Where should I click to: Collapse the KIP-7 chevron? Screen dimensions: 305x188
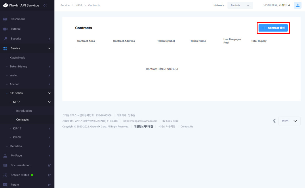49,102
